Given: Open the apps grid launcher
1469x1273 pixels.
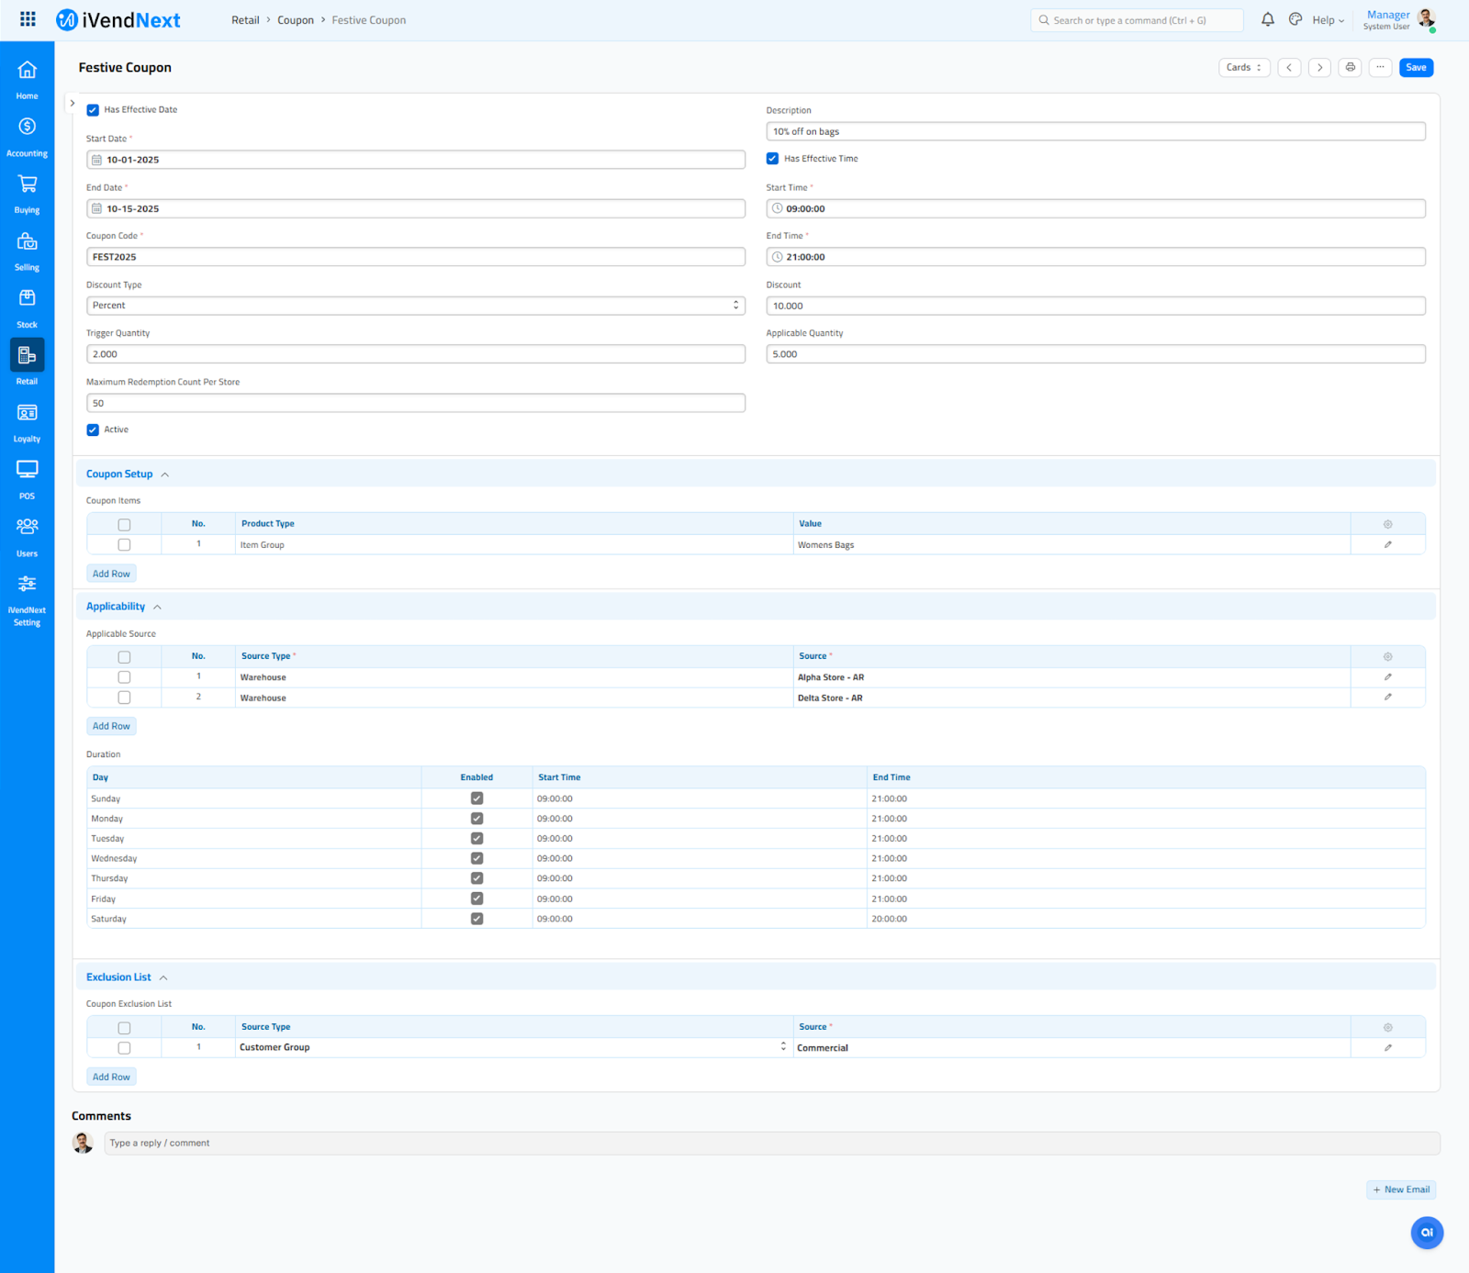Looking at the screenshot, I should tap(28, 19).
